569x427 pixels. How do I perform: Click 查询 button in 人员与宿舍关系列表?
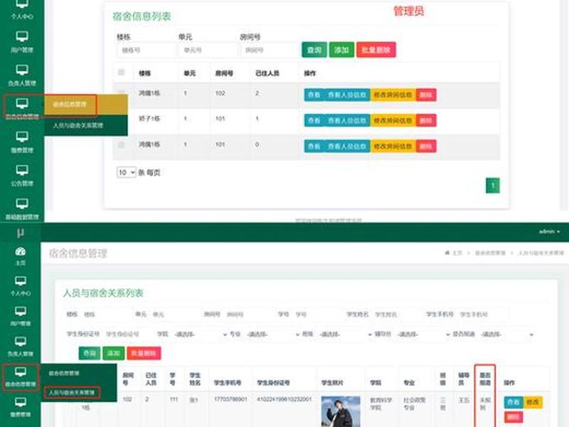click(90, 353)
